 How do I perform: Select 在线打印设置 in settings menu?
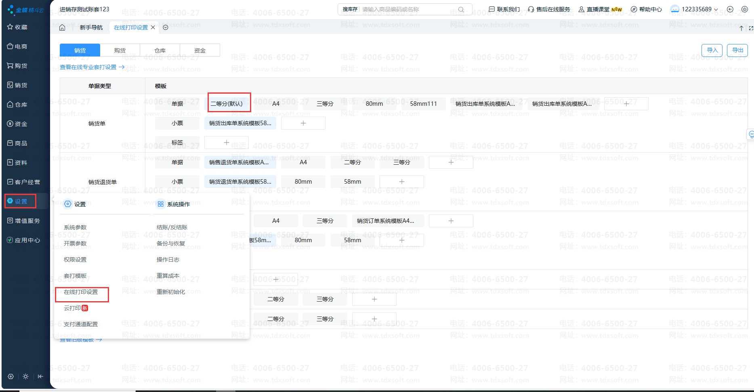click(81, 292)
